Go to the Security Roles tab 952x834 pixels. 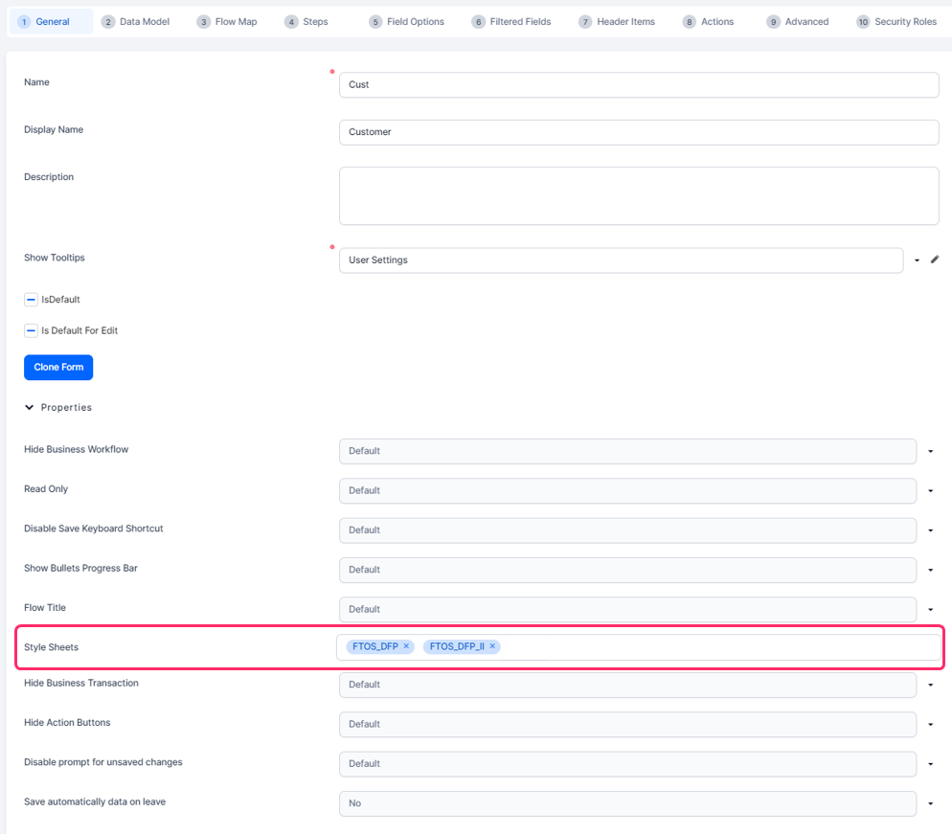(x=896, y=22)
